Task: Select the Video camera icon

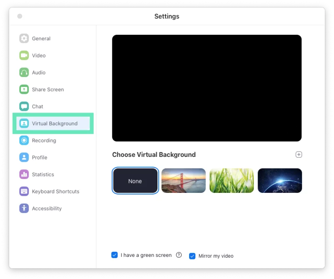Action: point(24,56)
